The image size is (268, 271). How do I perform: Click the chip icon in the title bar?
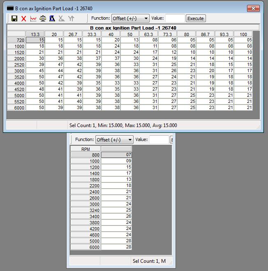pos(10,8)
